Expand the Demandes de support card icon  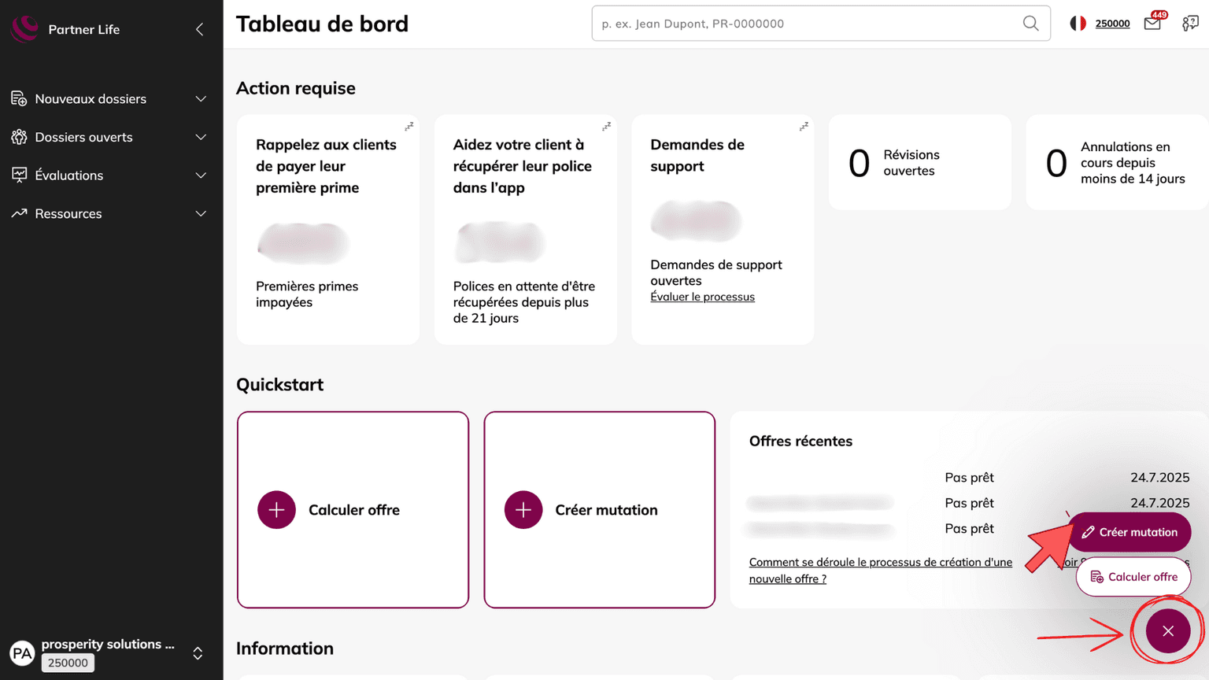[804, 127]
